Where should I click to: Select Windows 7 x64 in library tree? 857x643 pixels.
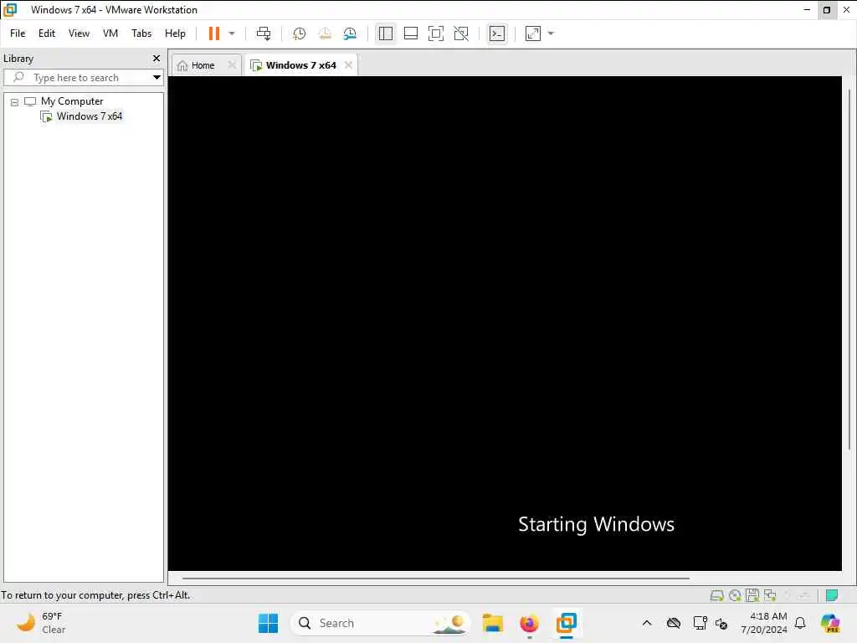(89, 116)
